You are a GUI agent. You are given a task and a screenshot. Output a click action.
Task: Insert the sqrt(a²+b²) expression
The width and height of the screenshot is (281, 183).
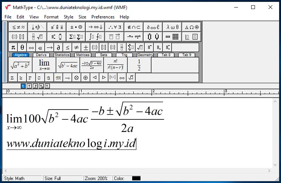tap(20, 65)
